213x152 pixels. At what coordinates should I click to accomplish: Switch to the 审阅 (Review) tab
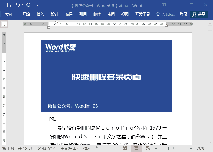111,14
